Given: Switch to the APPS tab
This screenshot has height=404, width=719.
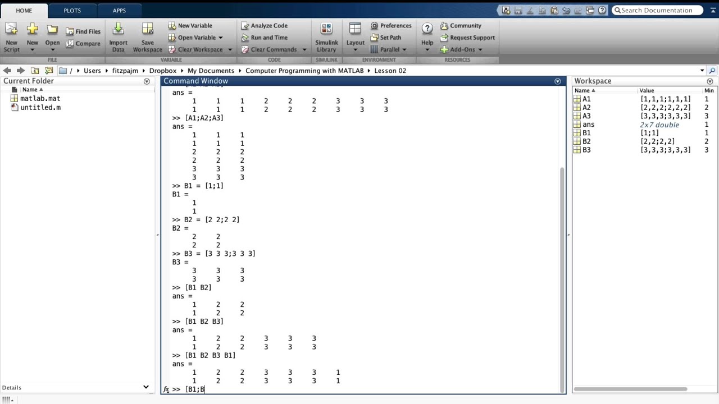Looking at the screenshot, I should click(119, 11).
